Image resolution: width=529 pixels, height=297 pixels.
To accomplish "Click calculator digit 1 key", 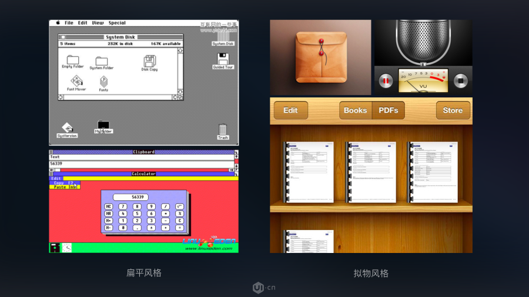I will (123, 221).
